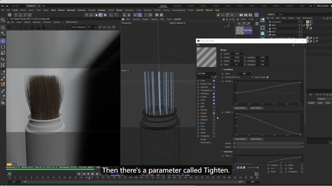332x186 pixels.
Task: Open the search magnifier icon at top left
Action: coord(3,20)
